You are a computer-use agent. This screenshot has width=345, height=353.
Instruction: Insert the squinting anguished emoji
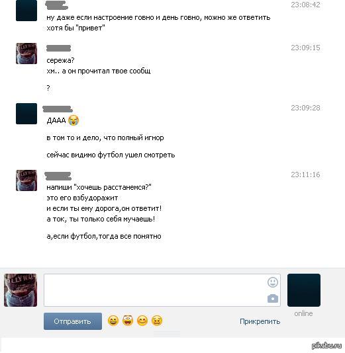[x=157, y=321]
